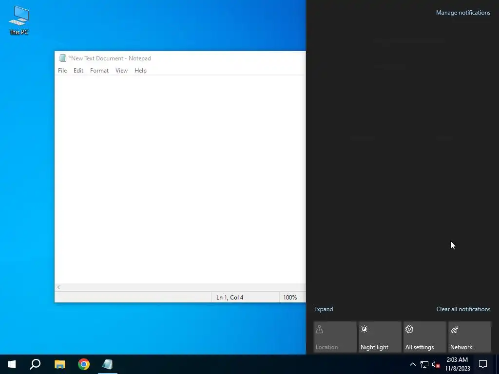Viewport: 499px width, 374px height.
Task: Show hidden system tray icons
Action: pyautogui.click(x=412, y=364)
